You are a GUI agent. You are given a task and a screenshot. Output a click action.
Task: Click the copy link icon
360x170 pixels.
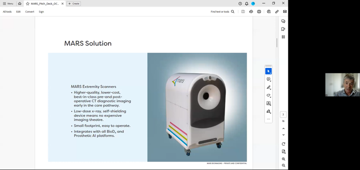click(277, 12)
